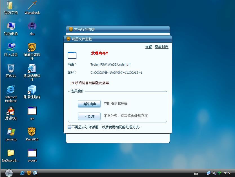Click the Start orb on the taskbar

[x=9, y=173]
